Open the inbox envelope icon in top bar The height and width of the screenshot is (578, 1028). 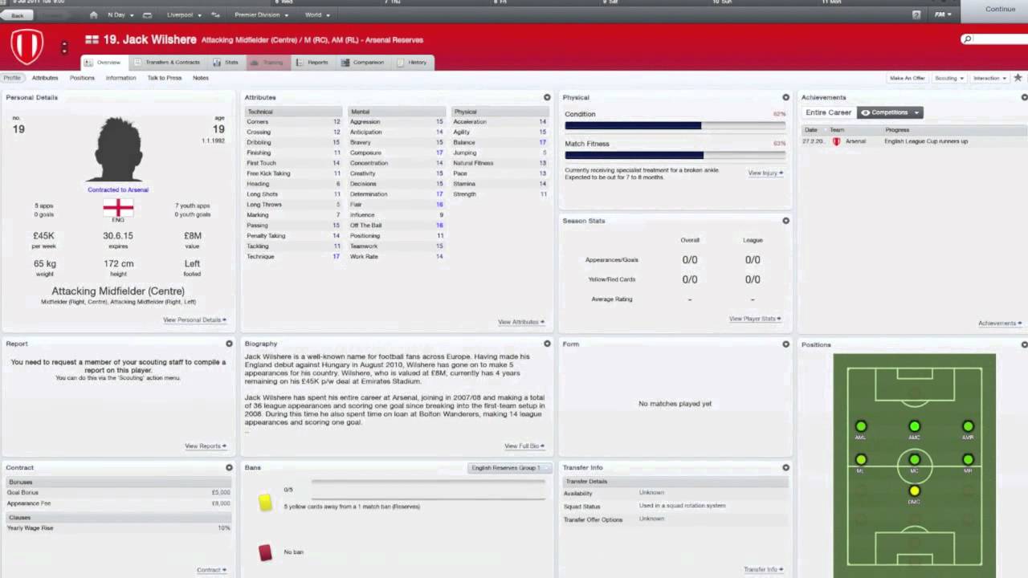click(x=148, y=14)
